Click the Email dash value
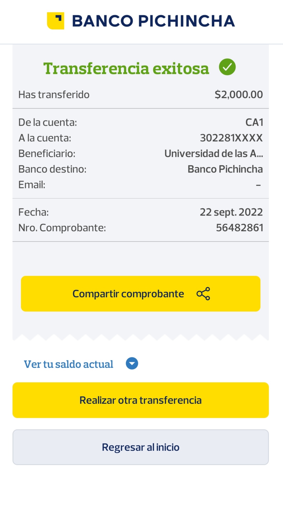 (258, 185)
